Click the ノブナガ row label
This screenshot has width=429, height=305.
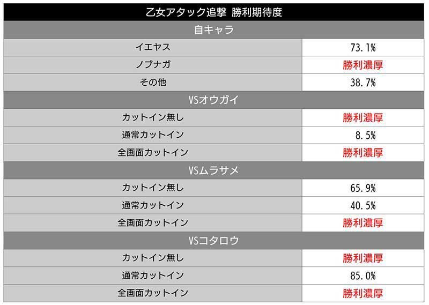tap(153, 65)
